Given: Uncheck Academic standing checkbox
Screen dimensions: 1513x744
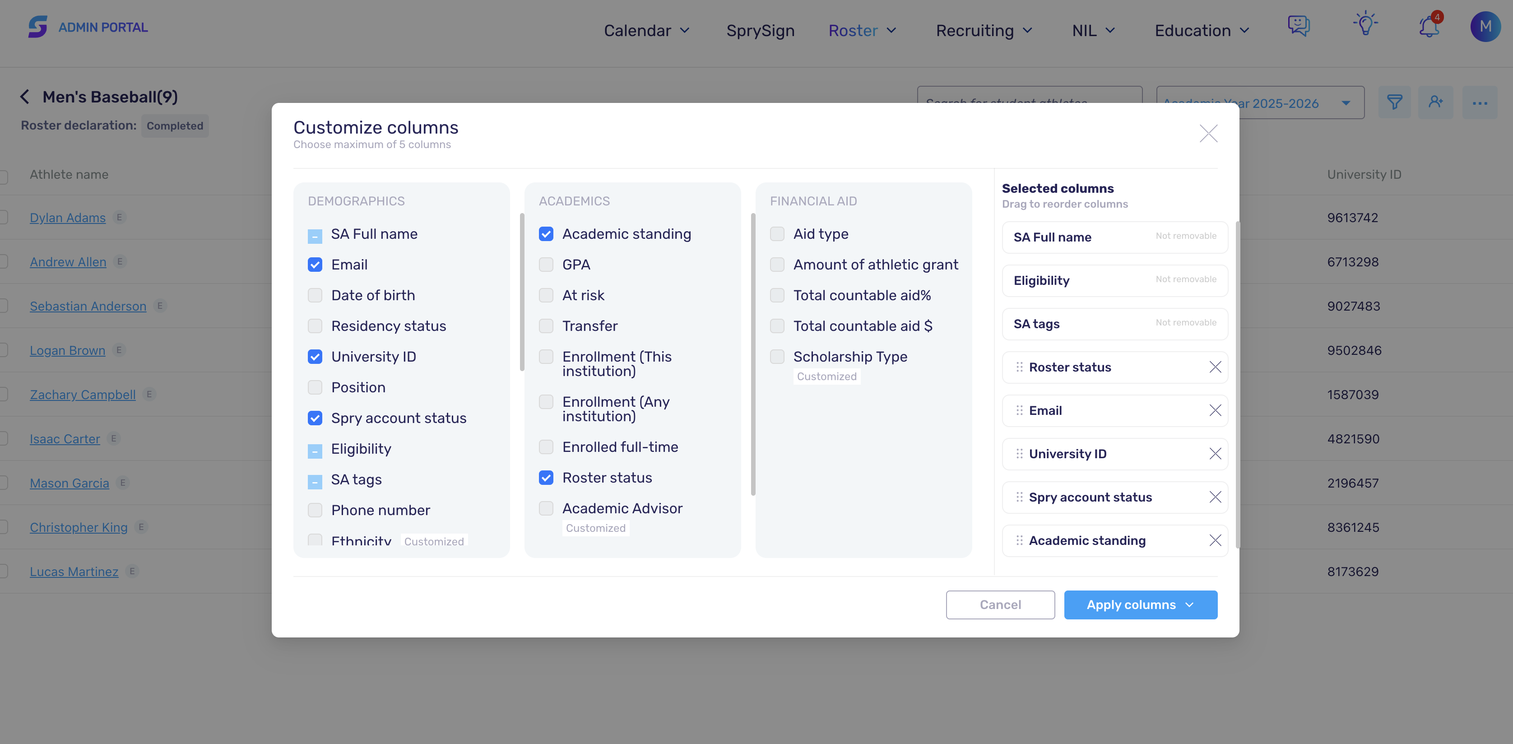Looking at the screenshot, I should click(546, 234).
